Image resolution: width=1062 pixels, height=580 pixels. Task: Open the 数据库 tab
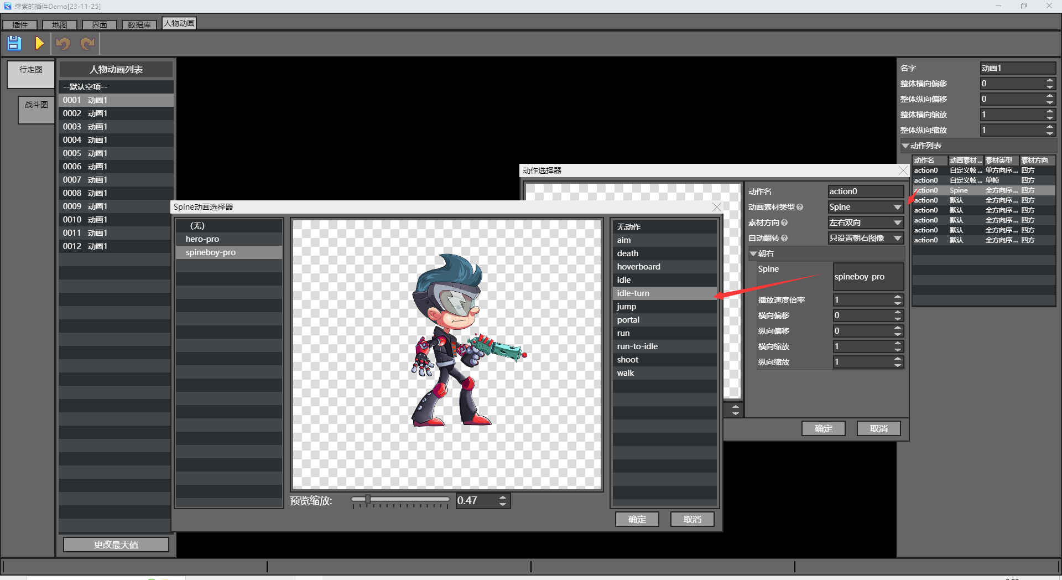pos(139,25)
